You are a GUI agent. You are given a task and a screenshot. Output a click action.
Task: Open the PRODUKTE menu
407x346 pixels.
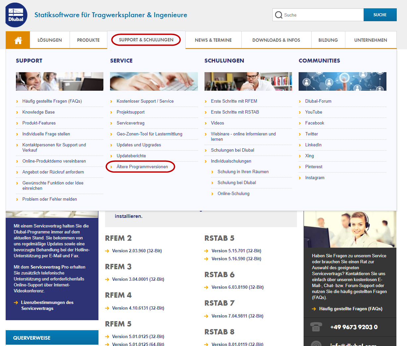[88, 40]
